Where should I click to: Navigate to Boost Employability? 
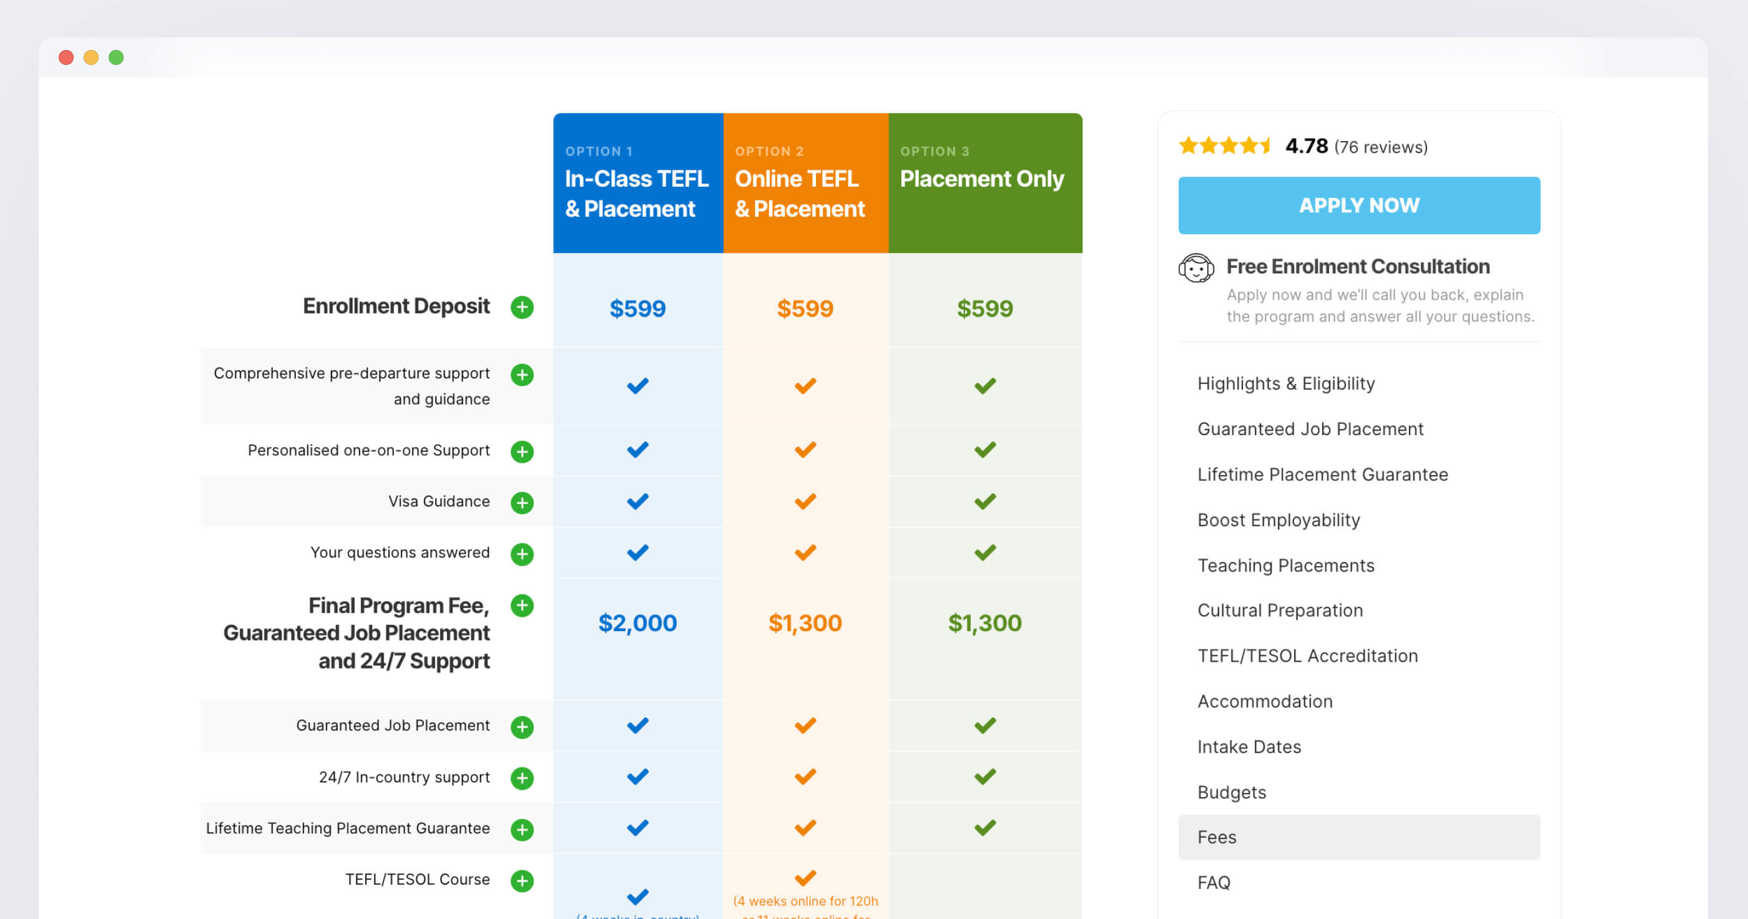pos(1279,520)
